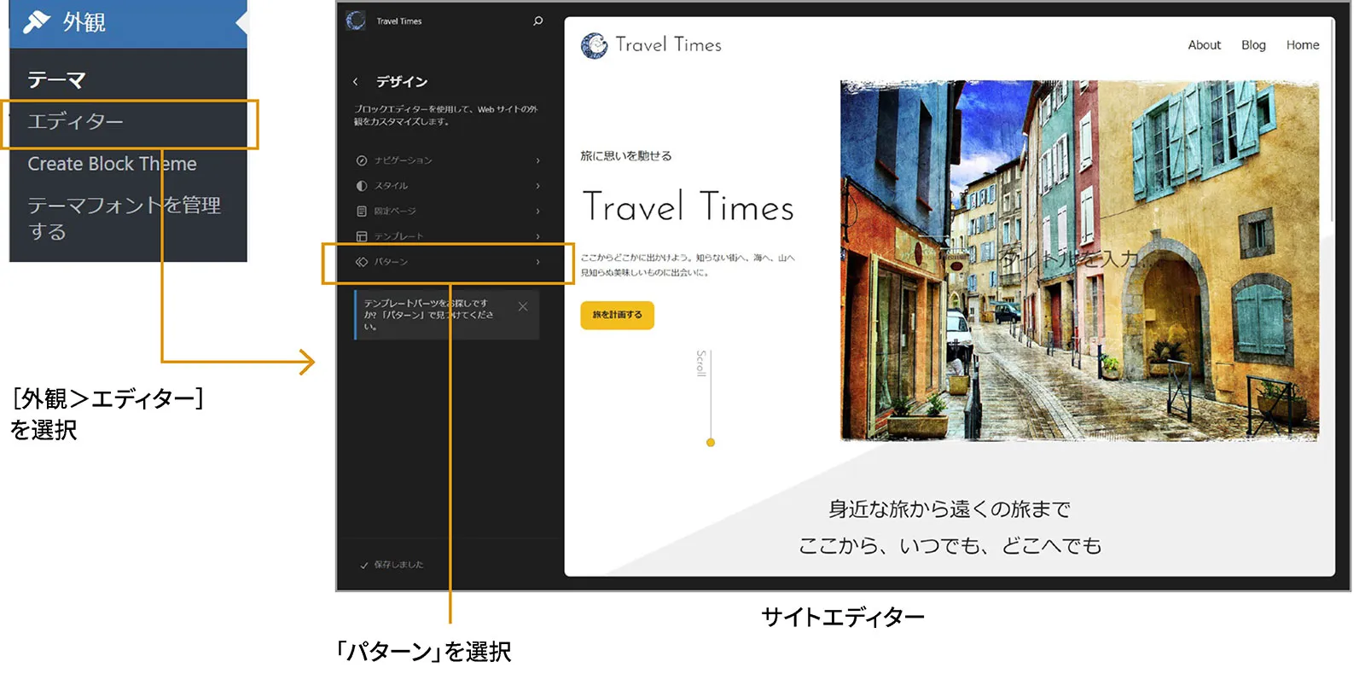Open テーマフォントを管理する menu item
The width and height of the screenshot is (1365, 685).
(x=124, y=218)
